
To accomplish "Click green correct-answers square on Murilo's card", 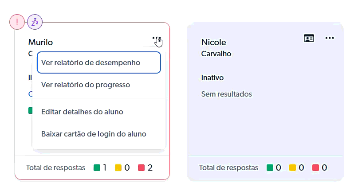I will click(97, 168).
